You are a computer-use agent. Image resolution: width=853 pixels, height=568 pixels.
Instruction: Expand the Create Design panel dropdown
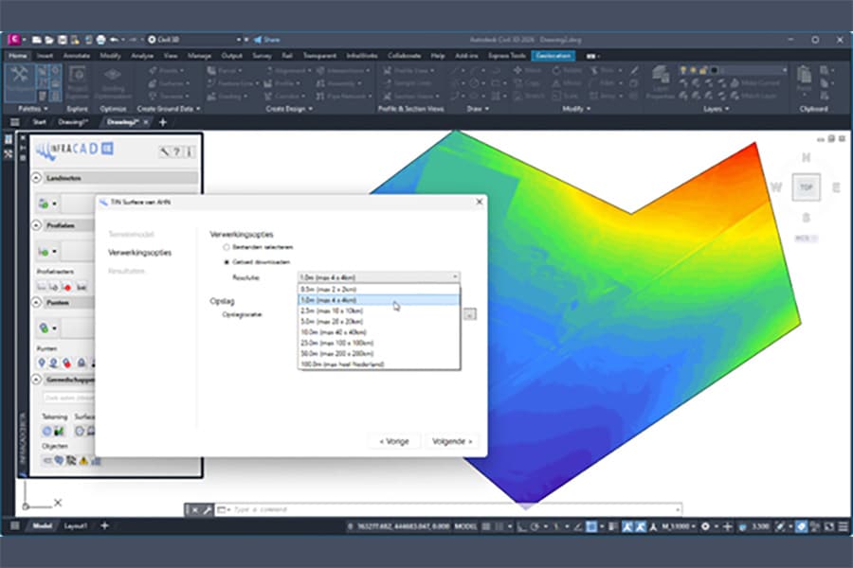click(289, 109)
